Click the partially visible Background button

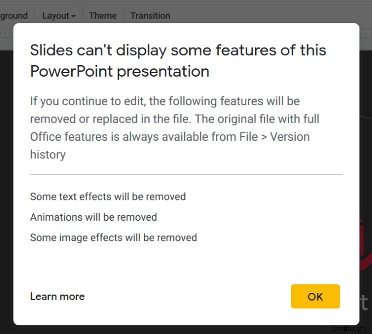pos(14,15)
